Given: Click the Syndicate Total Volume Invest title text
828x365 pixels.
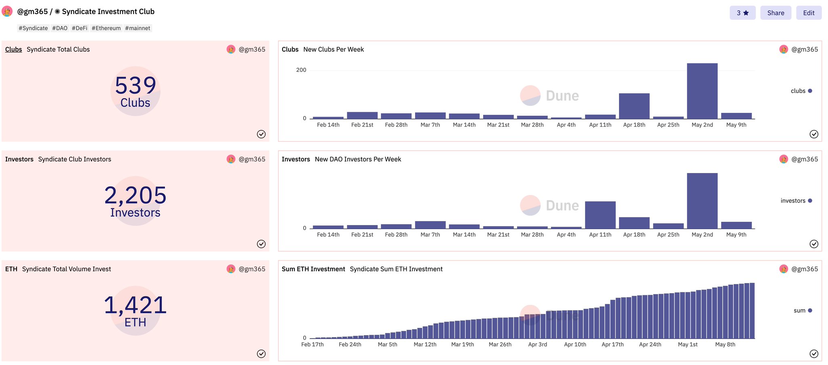Looking at the screenshot, I should click(67, 269).
